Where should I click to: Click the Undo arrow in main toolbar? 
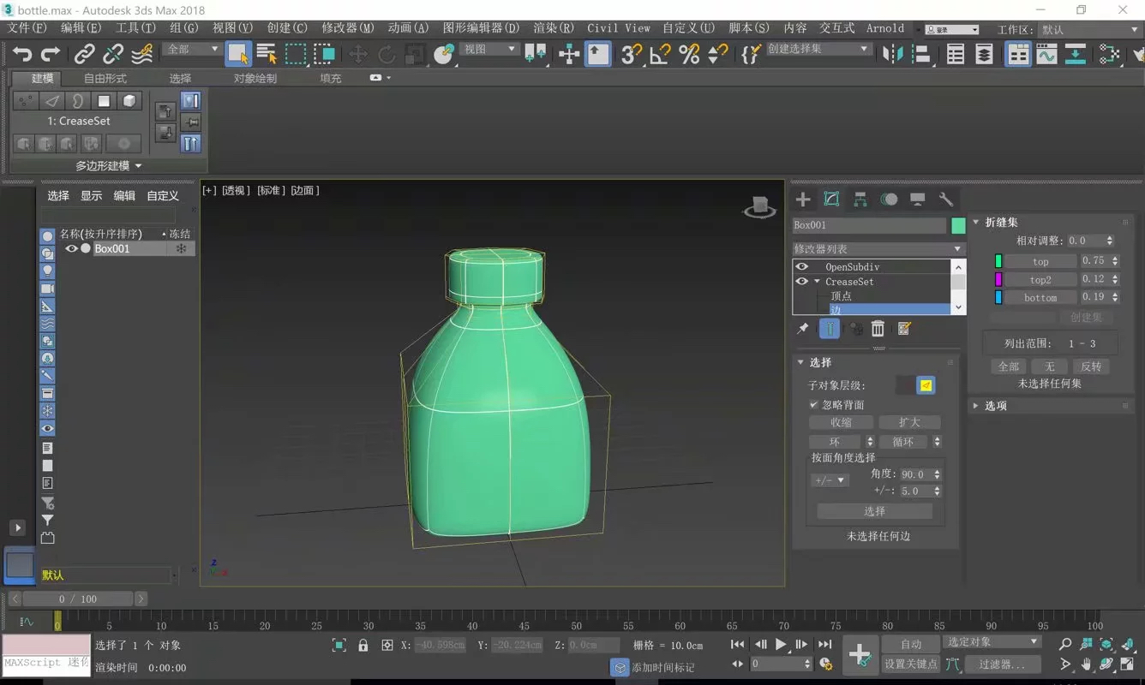coord(22,54)
